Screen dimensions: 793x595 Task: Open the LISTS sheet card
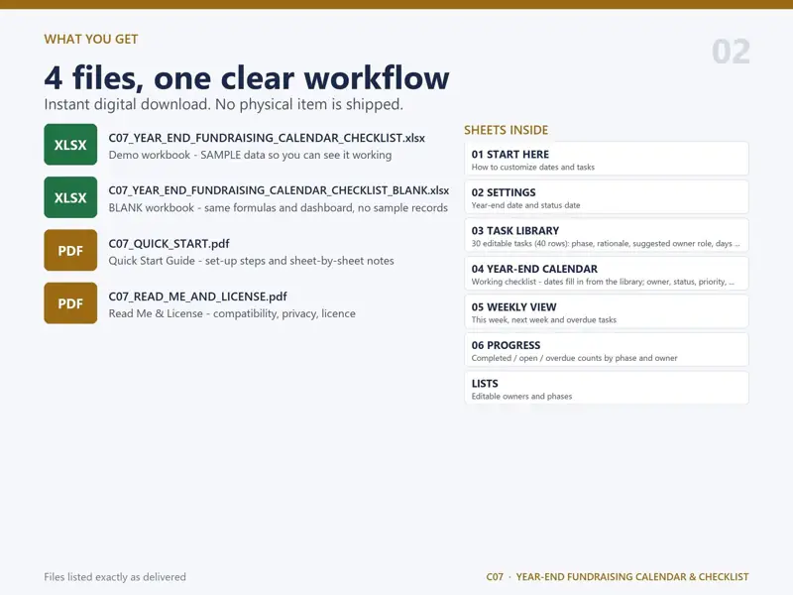(x=607, y=388)
